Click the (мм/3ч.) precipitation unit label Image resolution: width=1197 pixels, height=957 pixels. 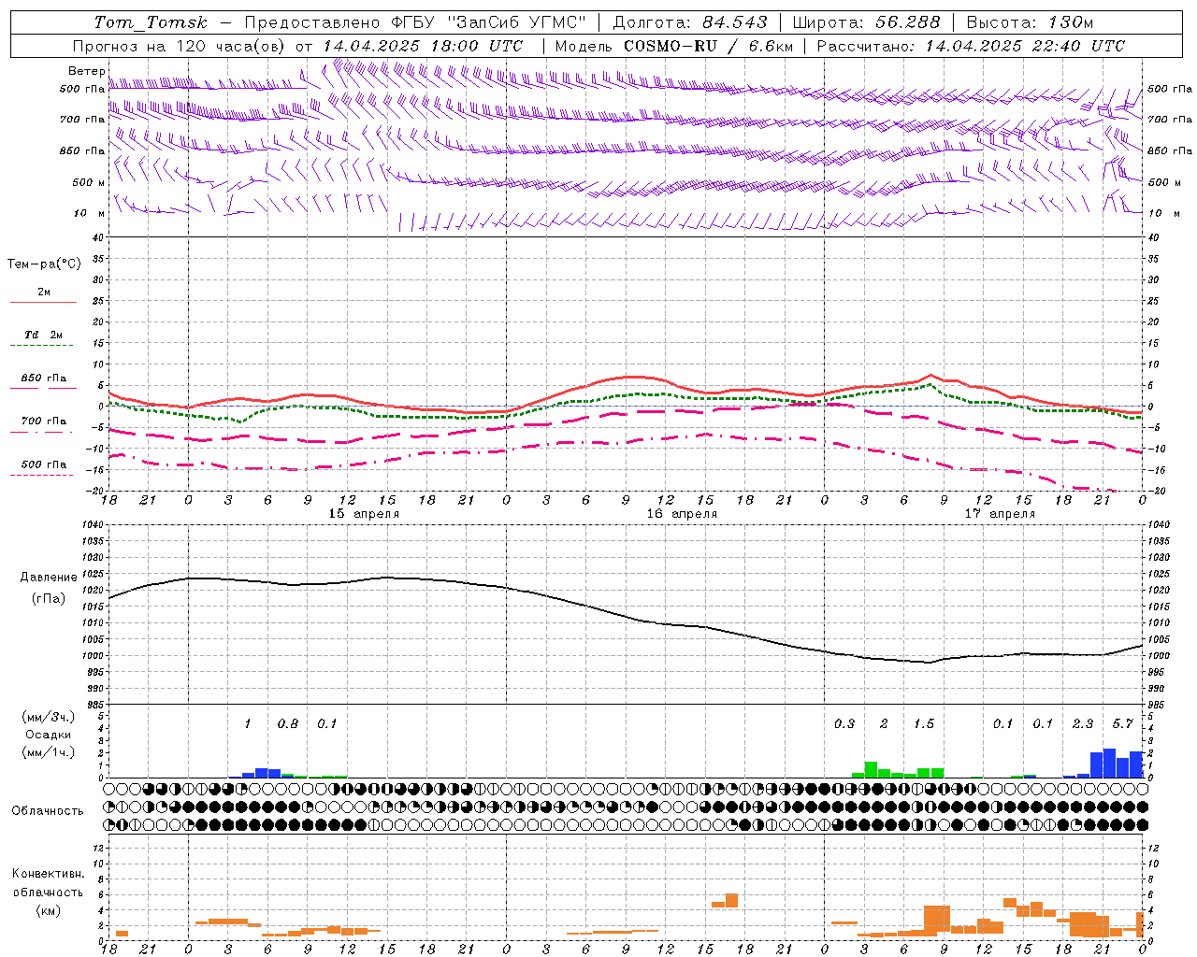click(49, 717)
